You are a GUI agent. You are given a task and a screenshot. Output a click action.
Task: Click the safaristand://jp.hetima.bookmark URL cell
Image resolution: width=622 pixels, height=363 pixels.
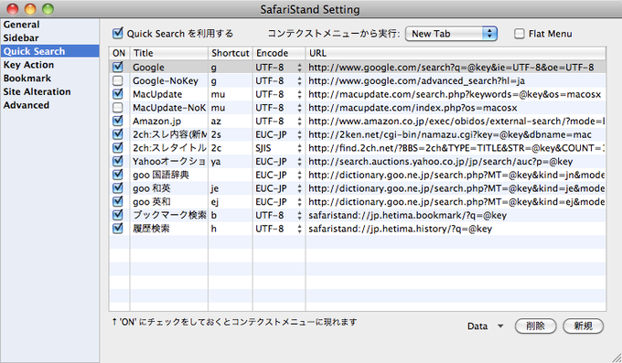pyautogui.click(x=456, y=216)
